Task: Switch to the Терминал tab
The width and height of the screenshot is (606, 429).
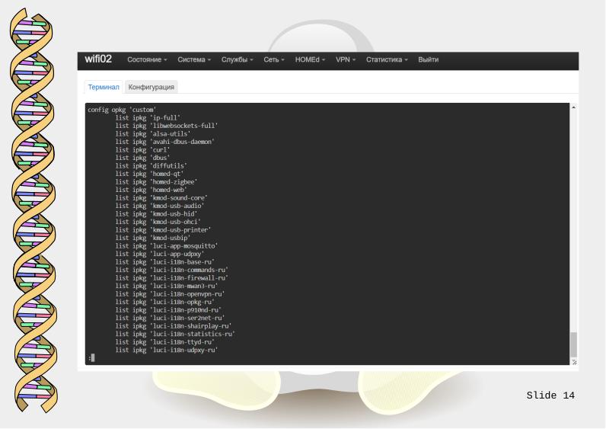Action: click(104, 88)
